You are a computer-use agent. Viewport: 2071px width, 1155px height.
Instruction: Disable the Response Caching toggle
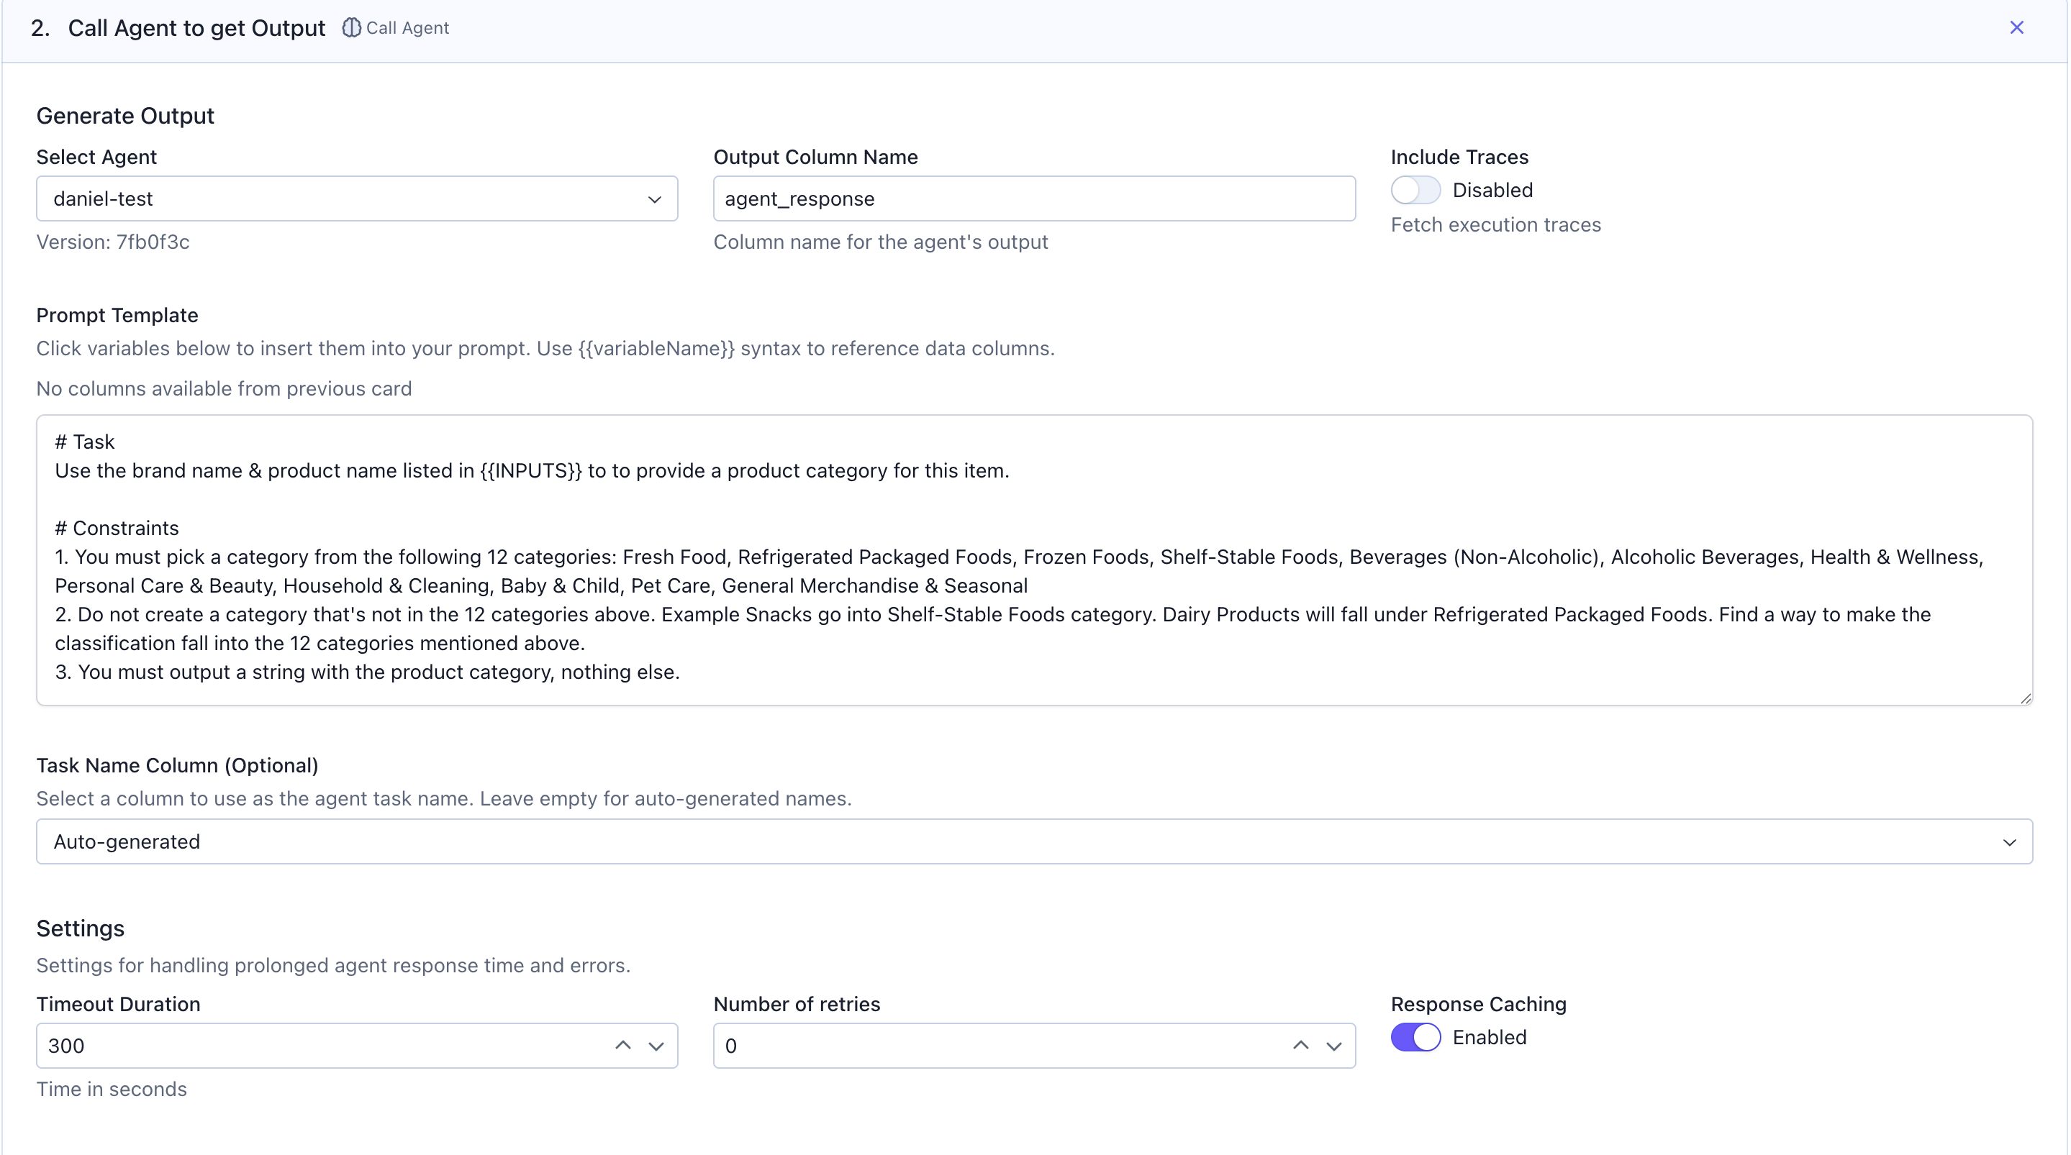(x=1415, y=1037)
